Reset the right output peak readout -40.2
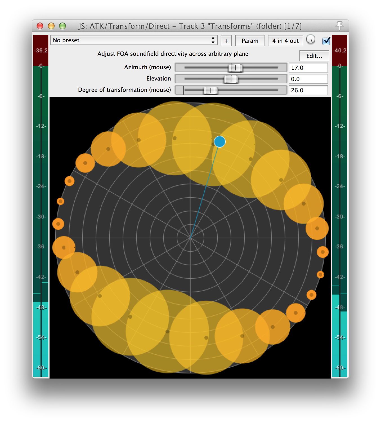The width and height of the screenshot is (381, 423). pyautogui.click(x=340, y=50)
